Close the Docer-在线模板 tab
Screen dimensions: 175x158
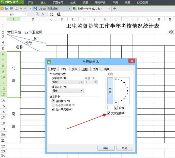[69, 9]
